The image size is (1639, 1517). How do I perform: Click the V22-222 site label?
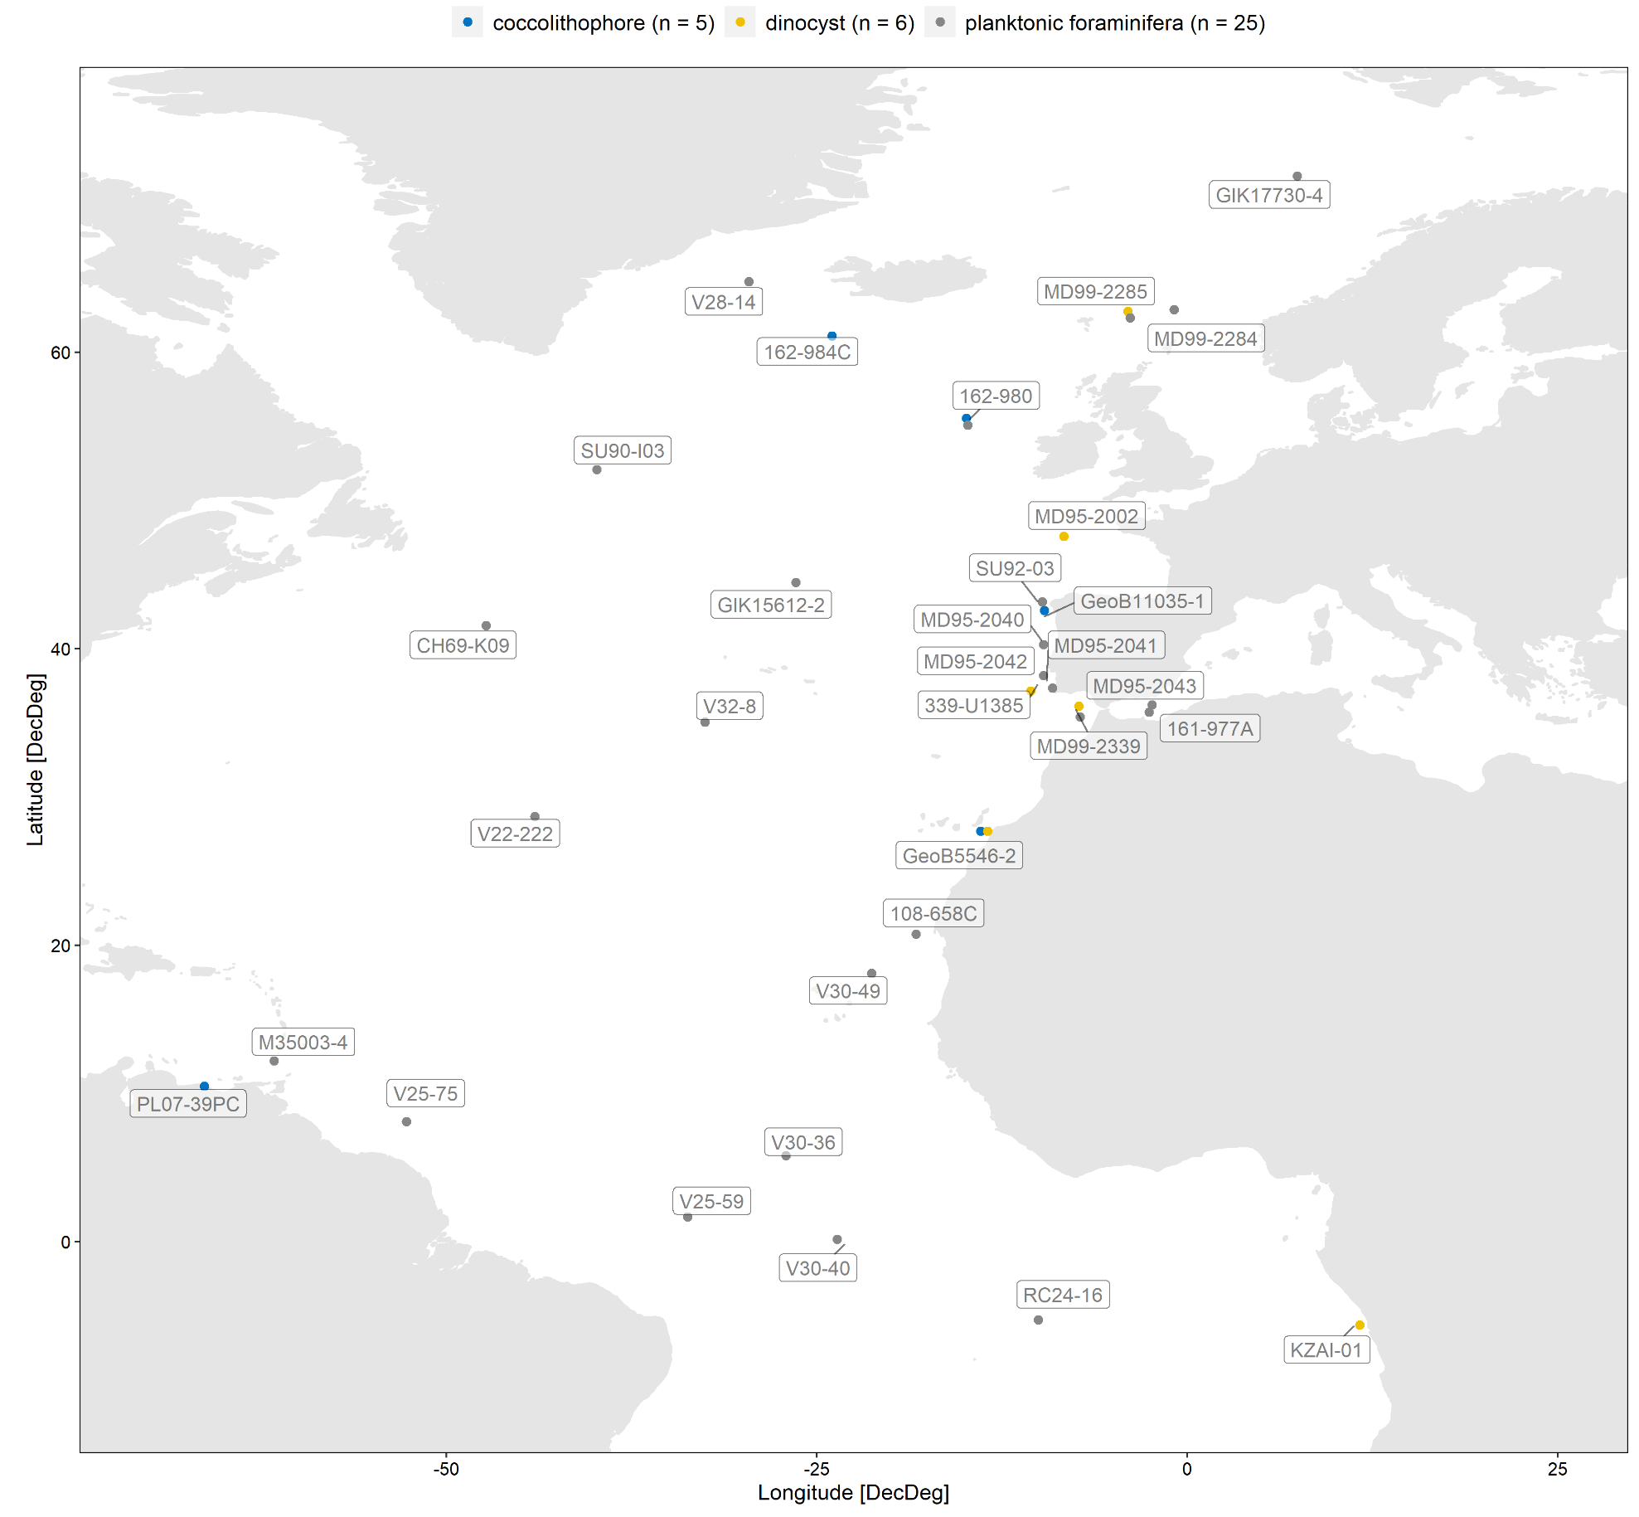[515, 834]
